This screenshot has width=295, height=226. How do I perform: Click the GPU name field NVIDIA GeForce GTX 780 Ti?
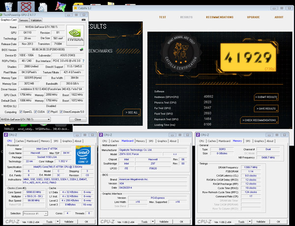pos(42,27)
